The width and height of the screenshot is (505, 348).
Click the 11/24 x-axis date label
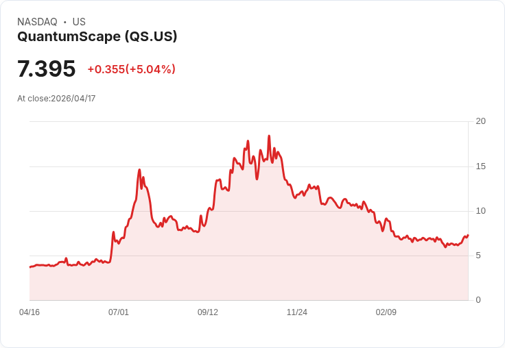click(297, 312)
